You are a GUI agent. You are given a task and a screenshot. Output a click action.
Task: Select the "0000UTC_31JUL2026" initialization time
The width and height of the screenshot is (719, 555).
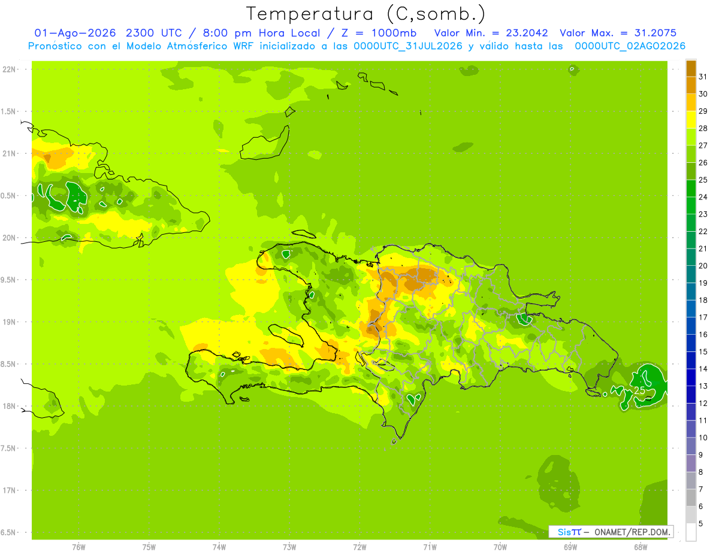pyautogui.click(x=408, y=46)
